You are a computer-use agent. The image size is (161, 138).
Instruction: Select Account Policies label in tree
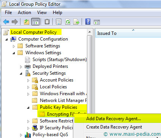(x=57, y=80)
